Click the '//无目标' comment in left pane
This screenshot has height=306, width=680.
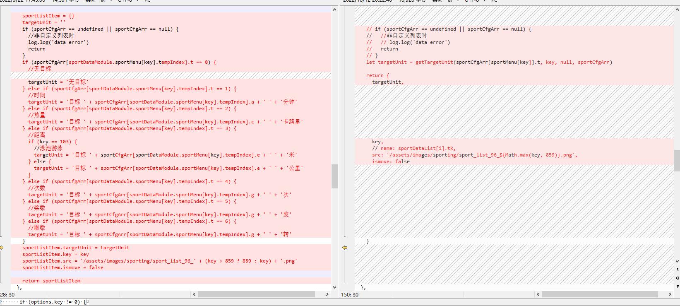[40, 69]
